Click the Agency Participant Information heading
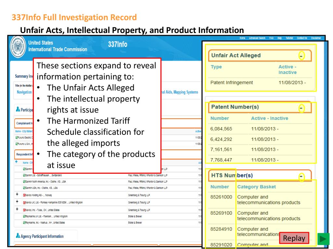This screenshot has width=333, height=249. (42, 236)
